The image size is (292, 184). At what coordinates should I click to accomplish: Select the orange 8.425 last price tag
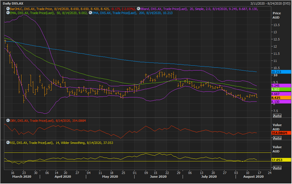point(281,97)
